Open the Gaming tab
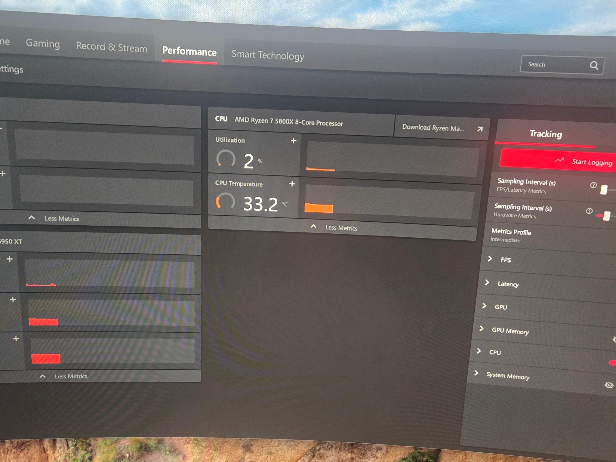The width and height of the screenshot is (616, 462). [x=43, y=43]
